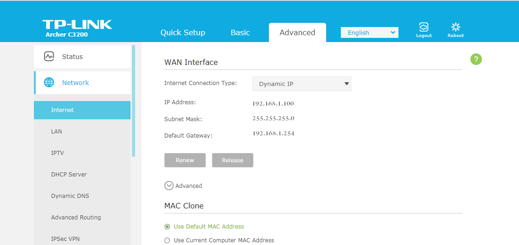Click the Default Gateway label
The height and width of the screenshot is (245, 519).
(x=188, y=135)
